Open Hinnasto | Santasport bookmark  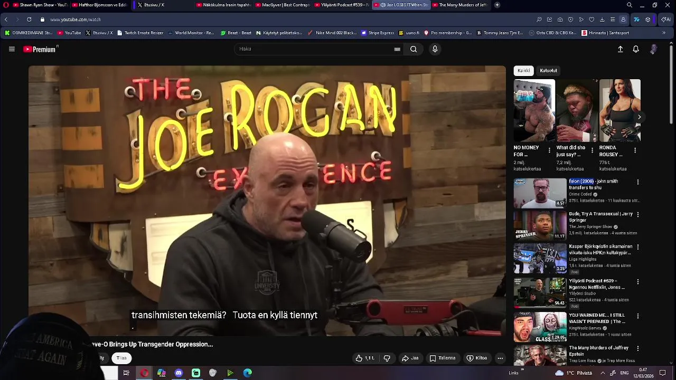(x=605, y=33)
